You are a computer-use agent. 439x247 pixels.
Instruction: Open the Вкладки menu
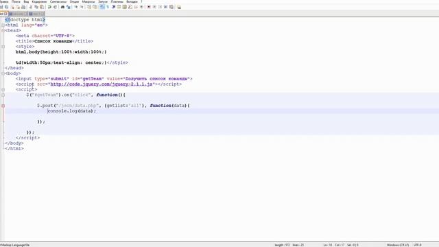pyautogui.click(x=132, y=1)
